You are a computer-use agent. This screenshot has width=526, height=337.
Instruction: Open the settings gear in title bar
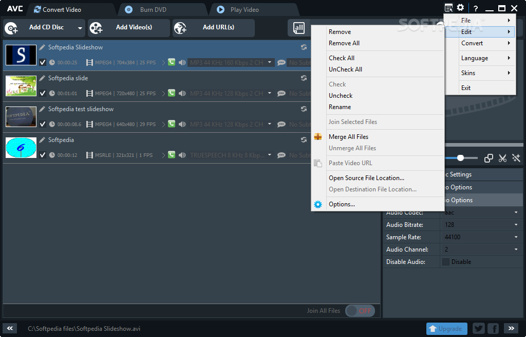point(461,7)
